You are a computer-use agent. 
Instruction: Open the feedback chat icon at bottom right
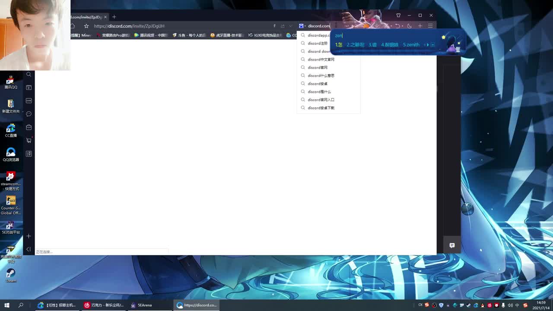(452, 245)
